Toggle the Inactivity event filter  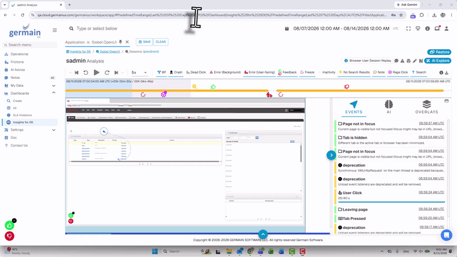pos(327,73)
